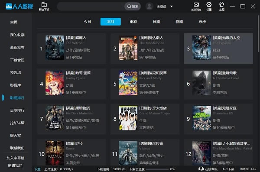
Task: Click title [英剧]黑暗物质
Action: click(x=78, y=108)
